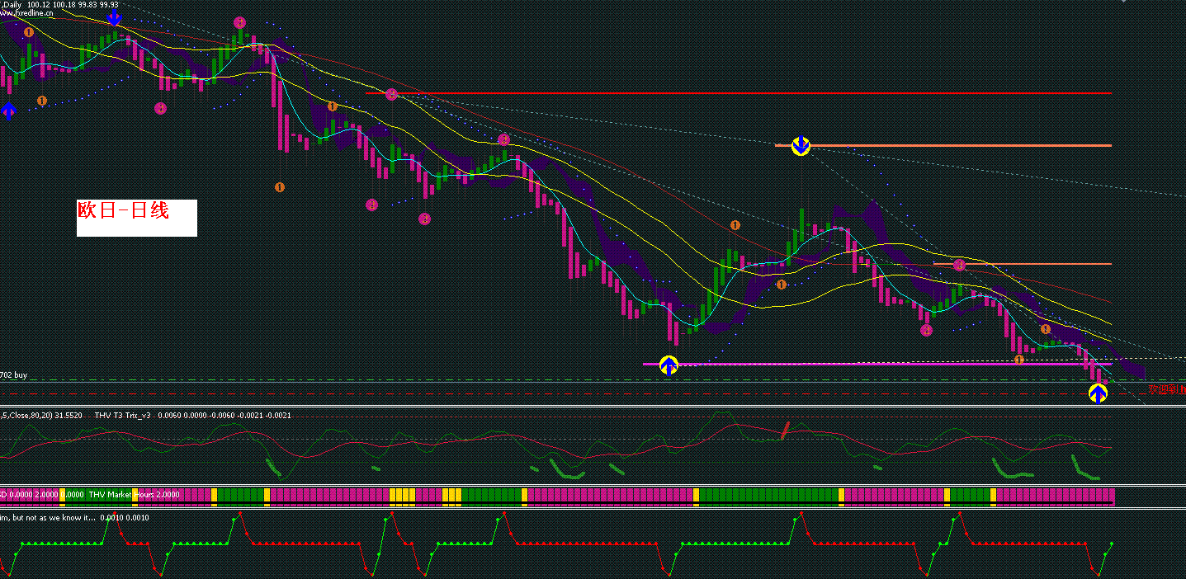The image size is (1186, 579).
Task: Select the long red horizontal resistance line
Action: point(739,93)
